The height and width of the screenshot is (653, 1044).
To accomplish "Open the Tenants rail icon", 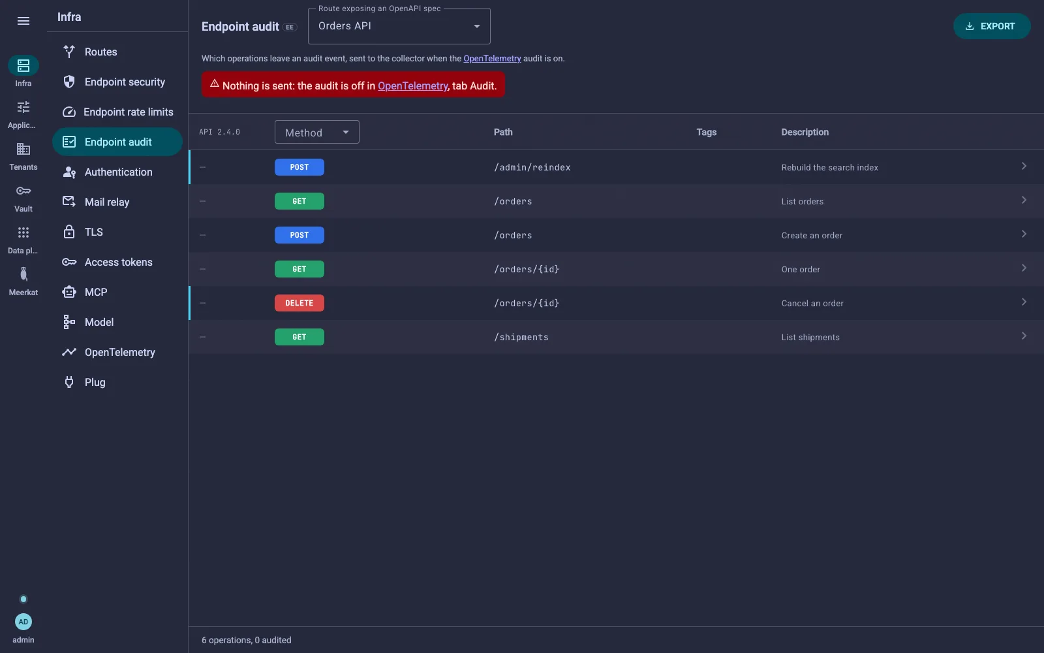I will click(x=23, y=149).
